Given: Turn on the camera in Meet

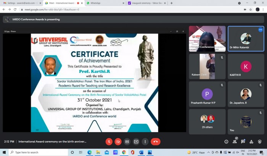Looking at the screenshot, I should pos(118,142).
